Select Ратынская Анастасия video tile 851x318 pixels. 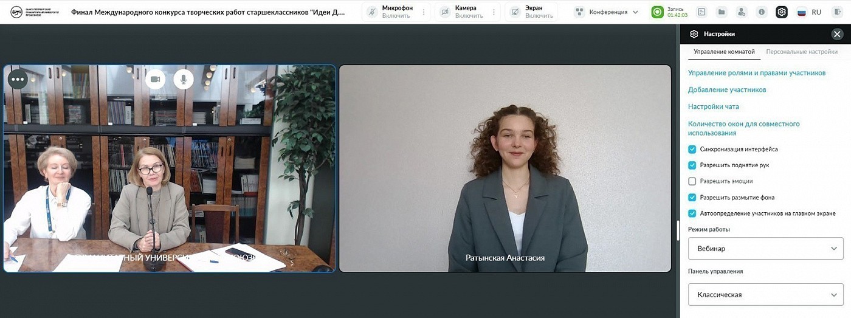(x=505, y=168)
